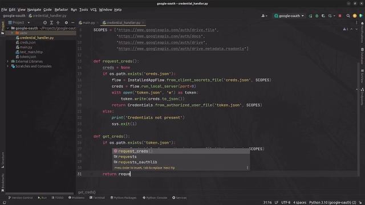Viewport: 365px width, 205px height.
Task: Open Search Everywhere magnifier
Action: point(348,16)
